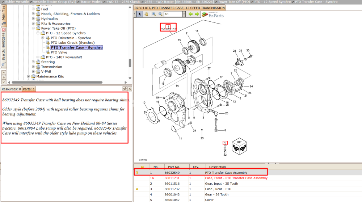Open PTO - 12 Speed Synchro breadcrumb link
Image resolution: width=362 pixels, height=202 pixels.
pos(273,1)
